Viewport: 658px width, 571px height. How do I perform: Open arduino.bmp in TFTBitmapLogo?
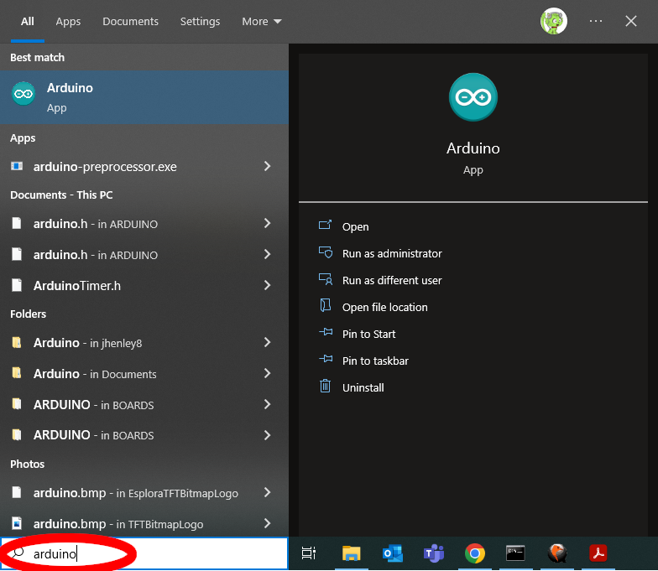coord(144,523)
